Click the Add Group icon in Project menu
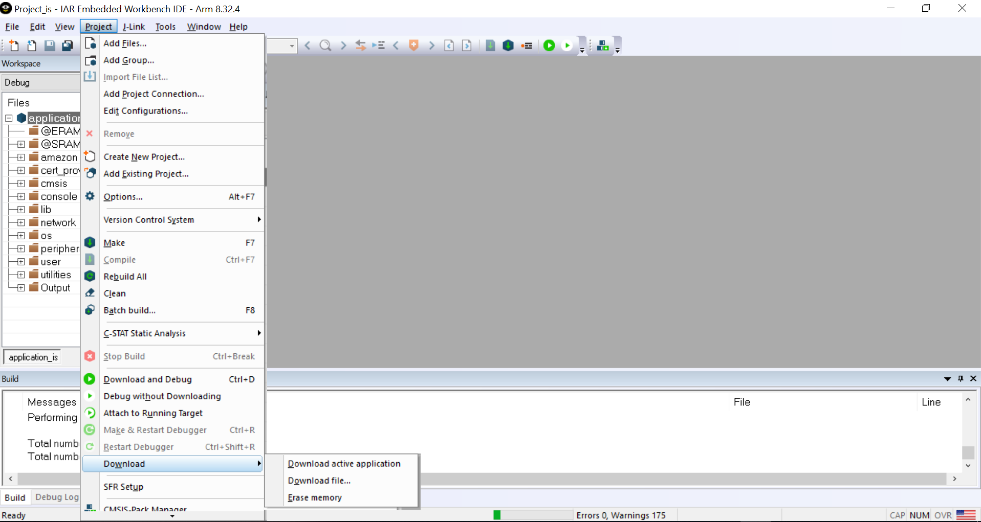This screenshot has width=981, height=522. pos(90,60)
